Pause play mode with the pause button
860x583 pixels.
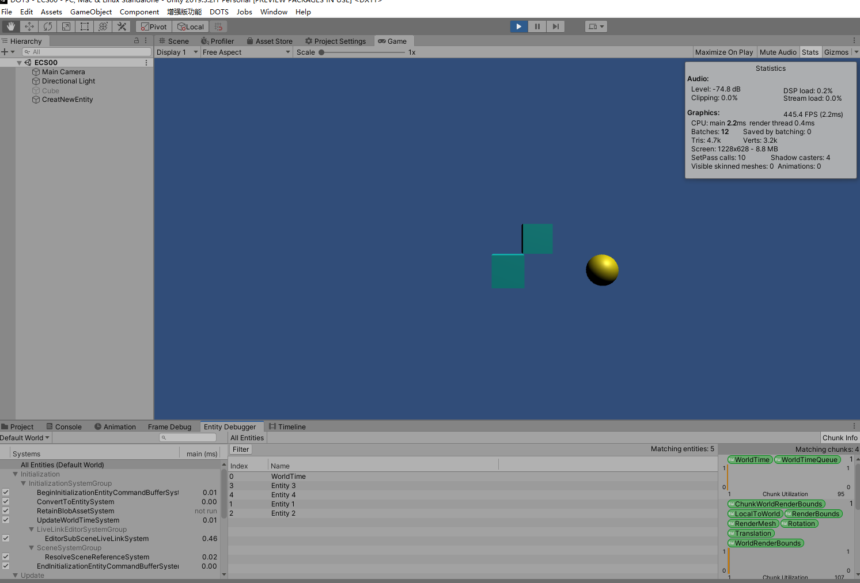click(537, 26)
